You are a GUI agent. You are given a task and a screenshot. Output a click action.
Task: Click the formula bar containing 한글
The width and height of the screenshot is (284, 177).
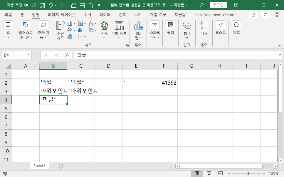click(175, 55)
